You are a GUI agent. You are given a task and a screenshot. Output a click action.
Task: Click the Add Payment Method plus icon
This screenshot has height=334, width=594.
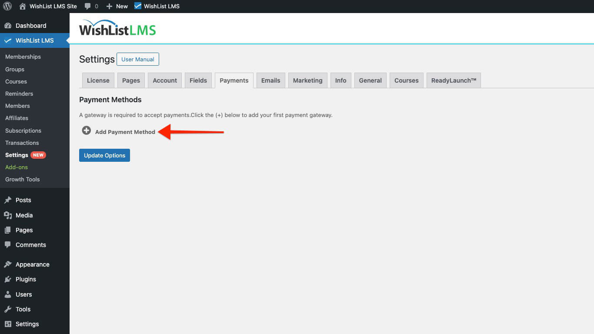click(86, 130)
